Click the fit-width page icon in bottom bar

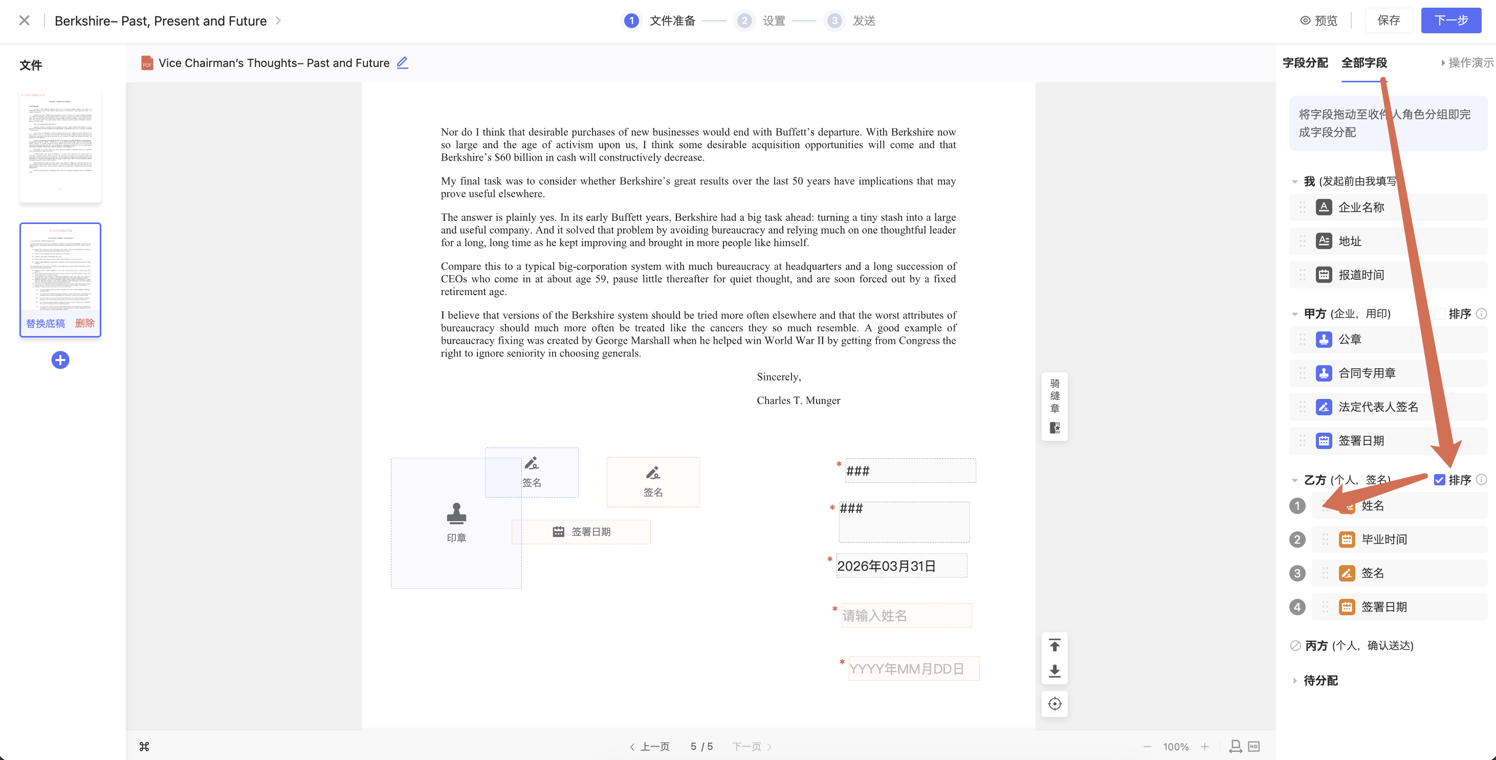click(1235, 747)
